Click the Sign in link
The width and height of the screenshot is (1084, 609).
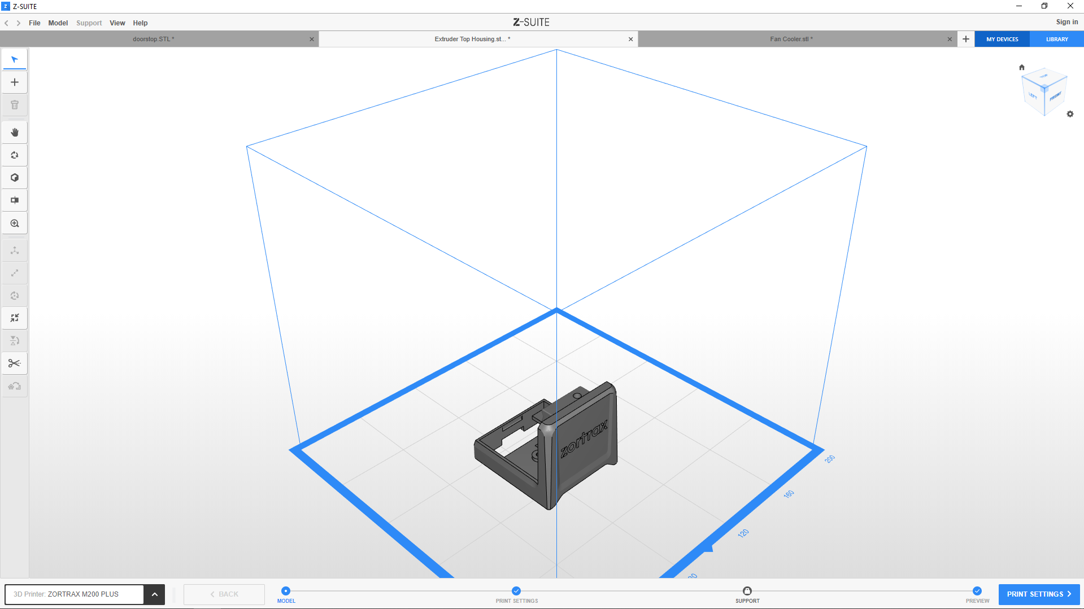pyautogui.click(x=1066, y=22)
